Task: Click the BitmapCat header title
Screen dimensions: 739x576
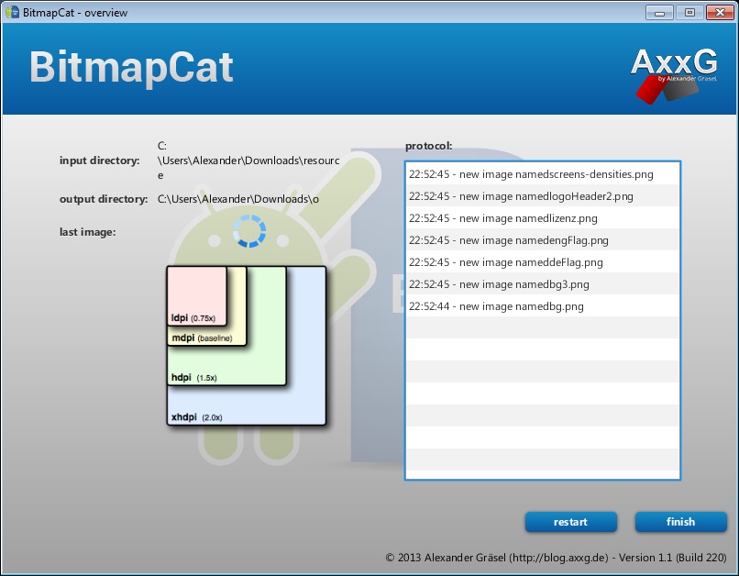Action: 131,69
